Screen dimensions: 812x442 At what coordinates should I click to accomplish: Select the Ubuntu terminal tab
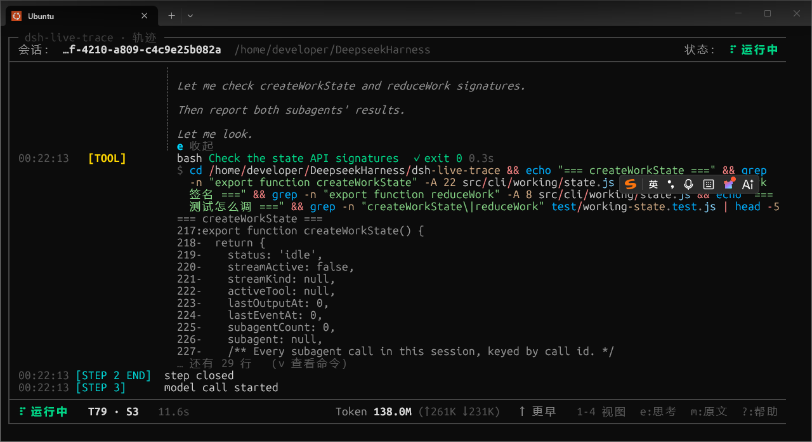click(x=81, y=16)
